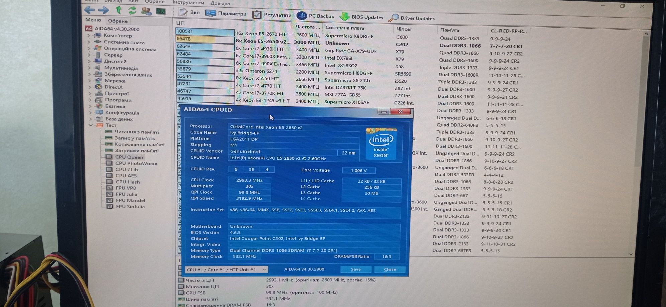Viewport: 666px width, 307px height.
Task: Select the Дисплей tree node
Action: 115,61
